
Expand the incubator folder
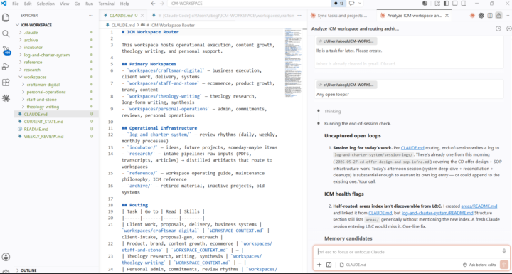(x=21, y=48)
